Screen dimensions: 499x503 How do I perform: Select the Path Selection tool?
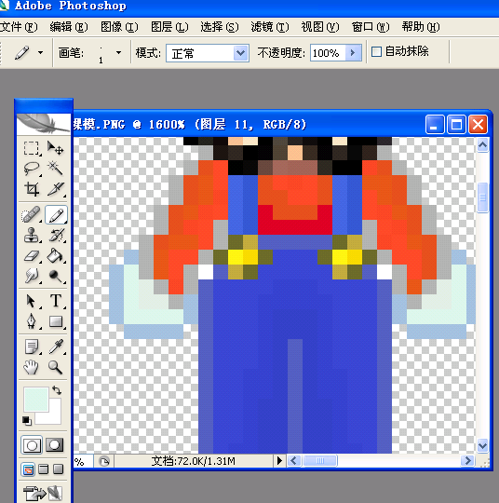32,301
